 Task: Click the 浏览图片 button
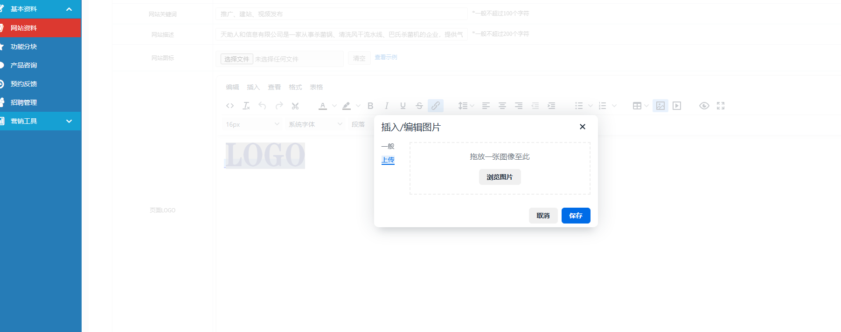pyautogui.click(x=500, y=177)
